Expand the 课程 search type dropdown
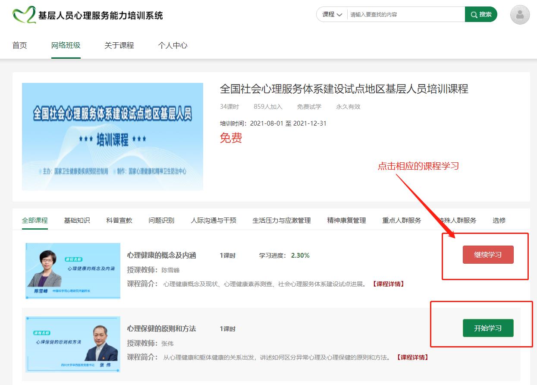537x385 pixels. 332,14
